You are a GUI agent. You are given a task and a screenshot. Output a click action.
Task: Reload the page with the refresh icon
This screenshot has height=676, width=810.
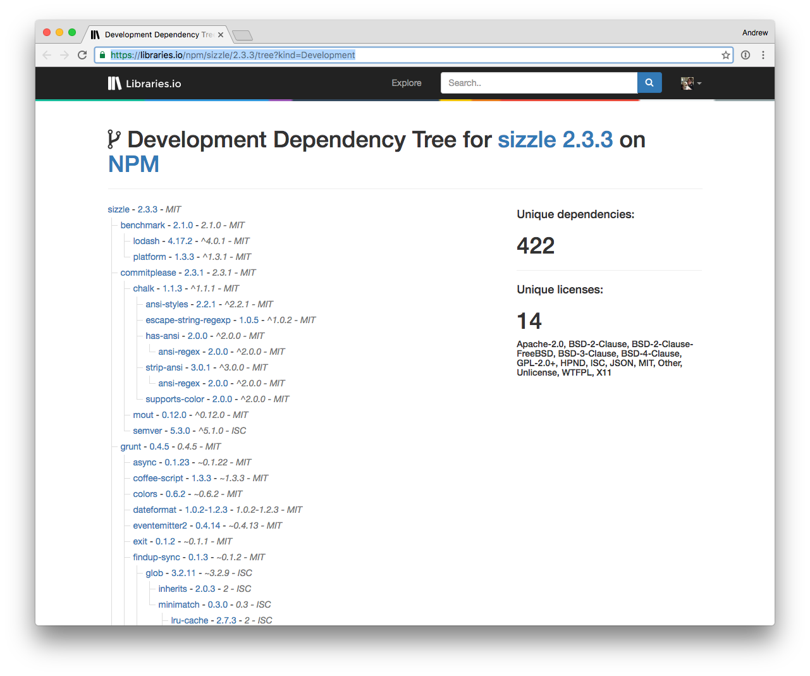point(82,55)
